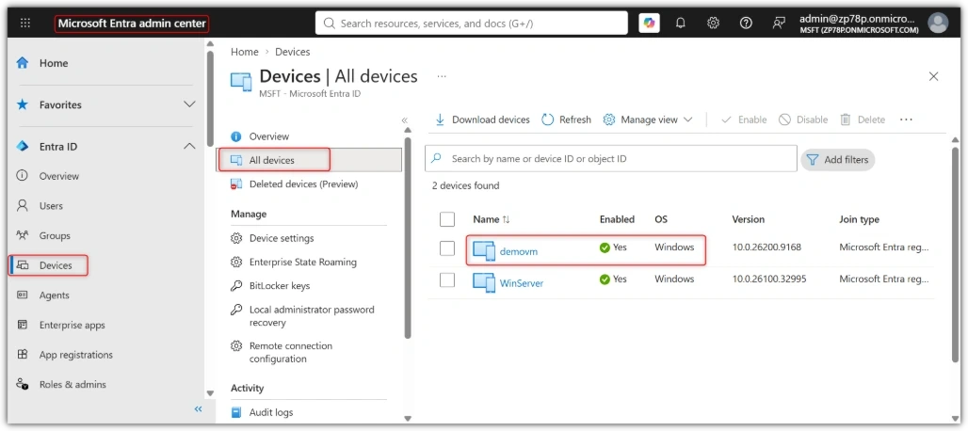Screen dimensions: 968x431
Task: Open the WinServer device link
Action: pyautogui.click(x=522, y=283)
